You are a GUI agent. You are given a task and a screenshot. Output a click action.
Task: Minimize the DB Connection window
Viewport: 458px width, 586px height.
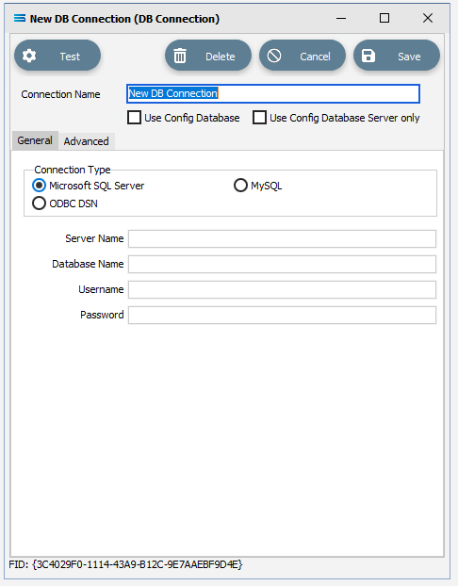(341, 18)
